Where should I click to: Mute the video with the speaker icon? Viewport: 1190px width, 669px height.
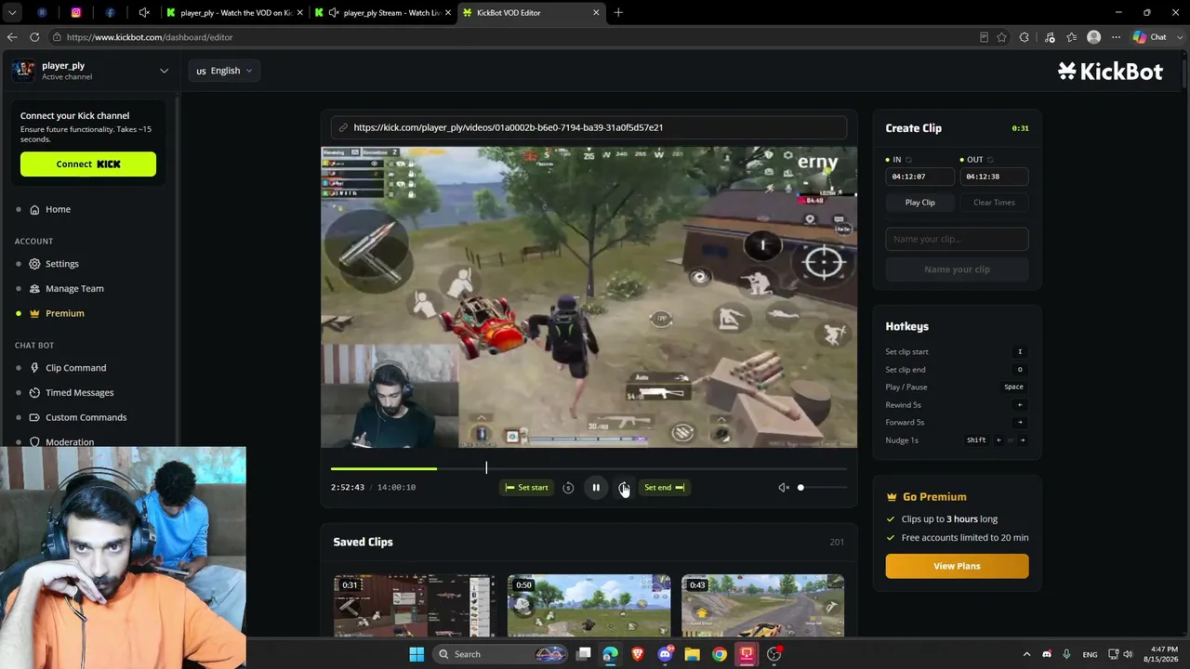tap(784, 487)
